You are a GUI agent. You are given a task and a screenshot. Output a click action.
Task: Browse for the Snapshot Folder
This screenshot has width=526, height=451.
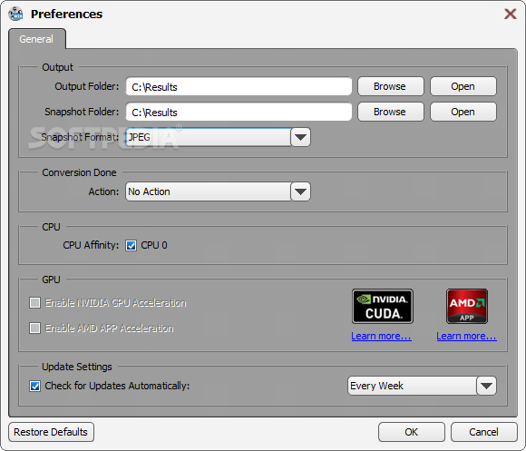(x=391, y=112)
